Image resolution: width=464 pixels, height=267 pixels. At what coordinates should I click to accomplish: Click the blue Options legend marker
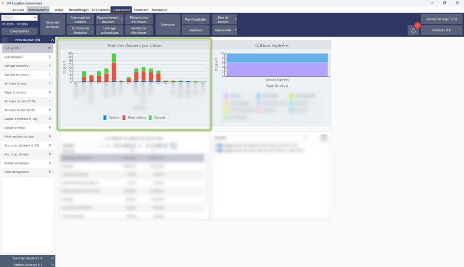point(105,118)
